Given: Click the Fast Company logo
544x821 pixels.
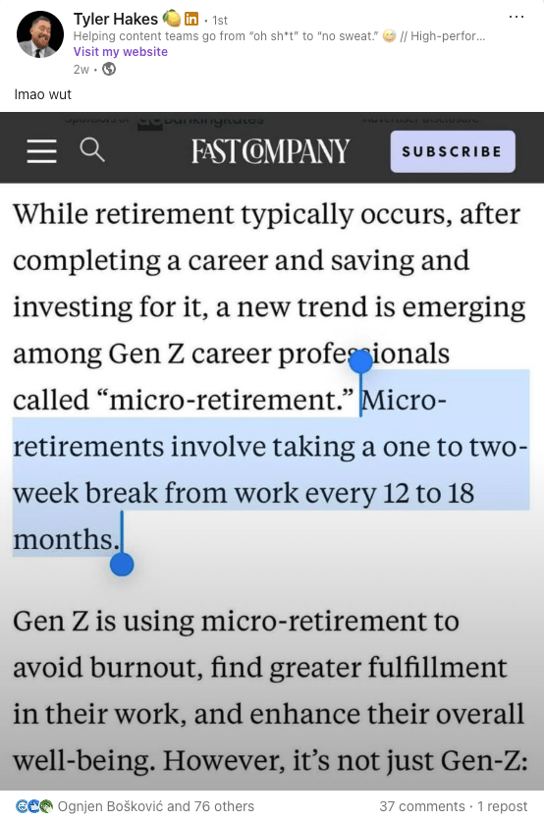Looking at the screenshot, I should click(270, 151).
